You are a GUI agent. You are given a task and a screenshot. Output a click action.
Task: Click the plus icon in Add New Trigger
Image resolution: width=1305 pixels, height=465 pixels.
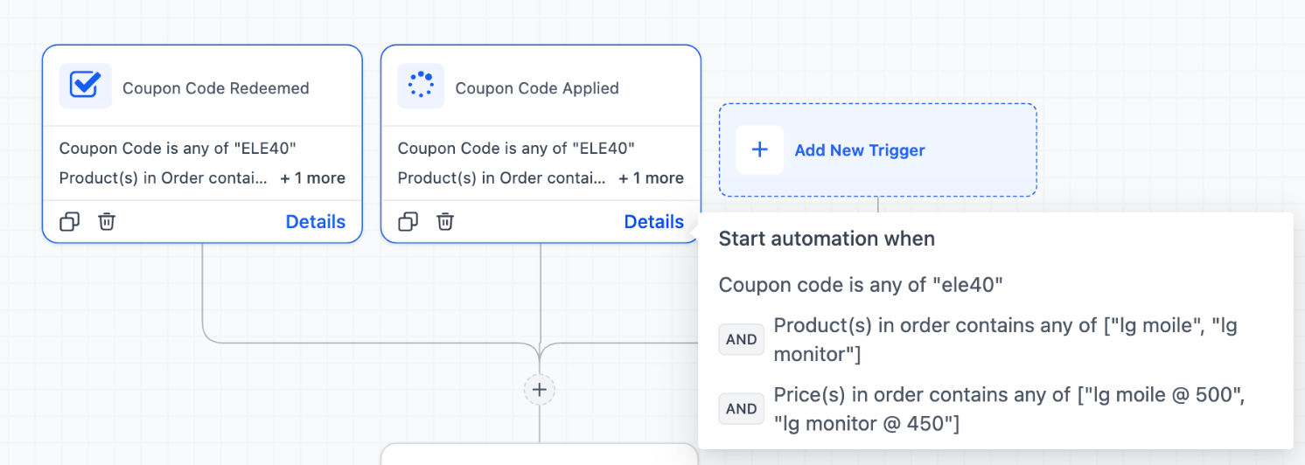(x=759, y=149)
